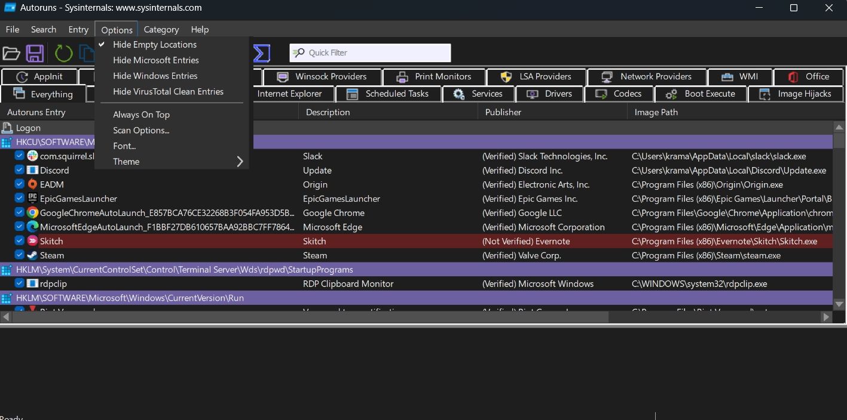Uncheck the GoogleChromeAutoLaunch entry checkbox

click(19, 213)
